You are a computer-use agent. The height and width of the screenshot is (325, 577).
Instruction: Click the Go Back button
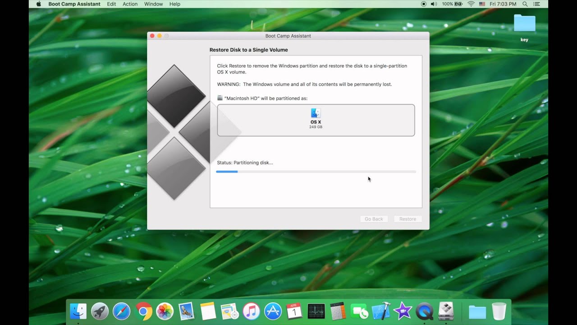coord(374,219)
